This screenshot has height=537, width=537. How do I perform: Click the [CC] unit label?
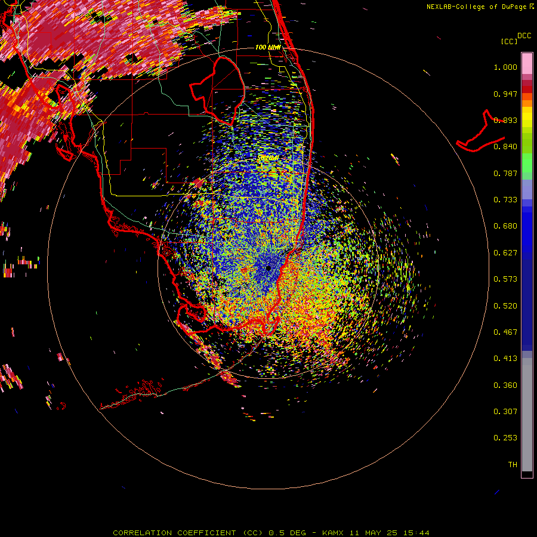pyautogui.click(x=509, y=41)
